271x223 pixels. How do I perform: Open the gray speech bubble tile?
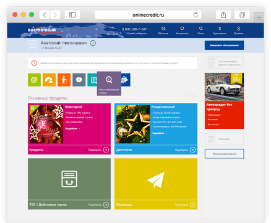79,80
